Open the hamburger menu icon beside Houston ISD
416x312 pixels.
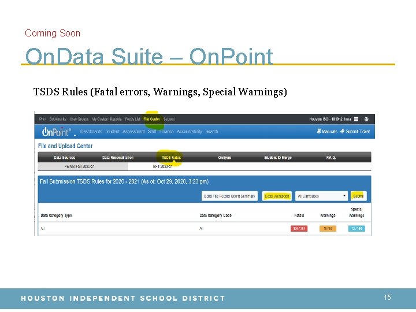pos(356,119)
